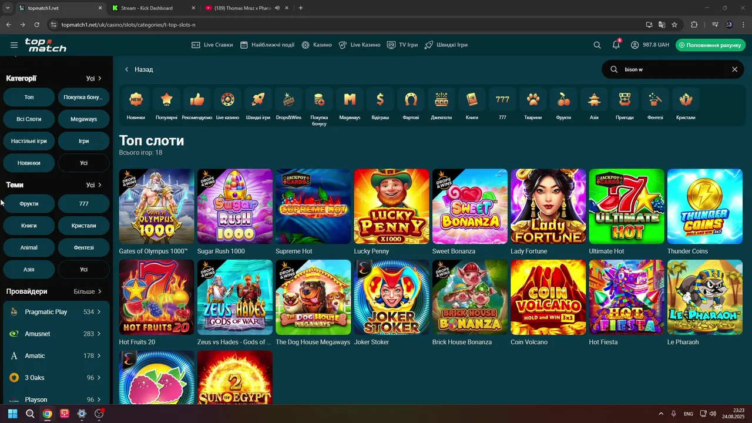Open the 777 category icon
The image size is (752, 423).
502,99
